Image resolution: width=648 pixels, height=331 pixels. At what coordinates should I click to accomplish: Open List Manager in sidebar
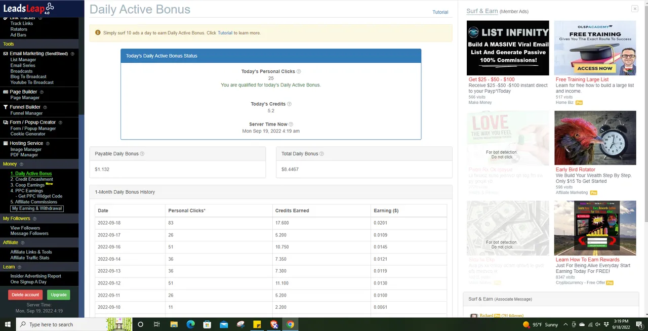[x=23, y=60]
